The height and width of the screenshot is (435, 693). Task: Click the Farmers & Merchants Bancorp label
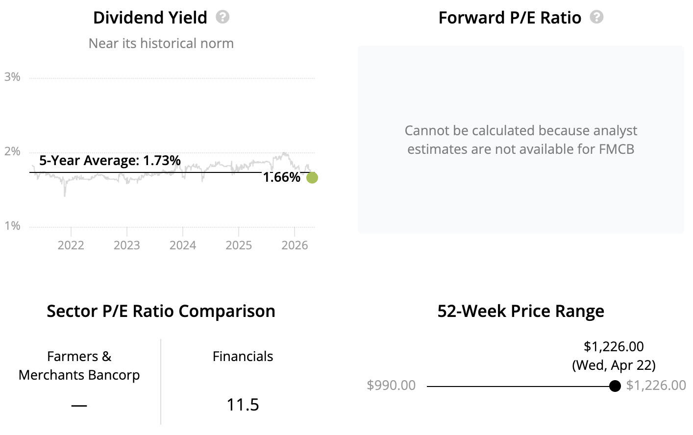tap(79, 365)
